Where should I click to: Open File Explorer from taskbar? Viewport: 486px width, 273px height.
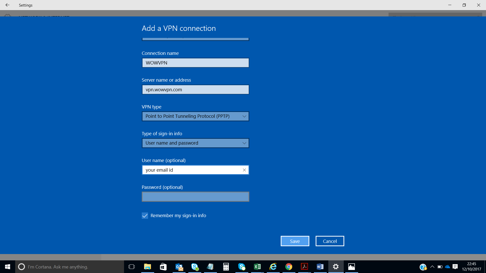147,267
